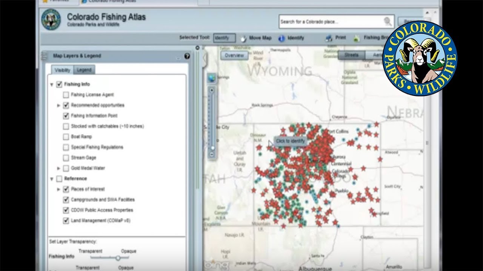483x271 pixels.
Task: Toggle the Reference group checkbox
Action: 59,179
